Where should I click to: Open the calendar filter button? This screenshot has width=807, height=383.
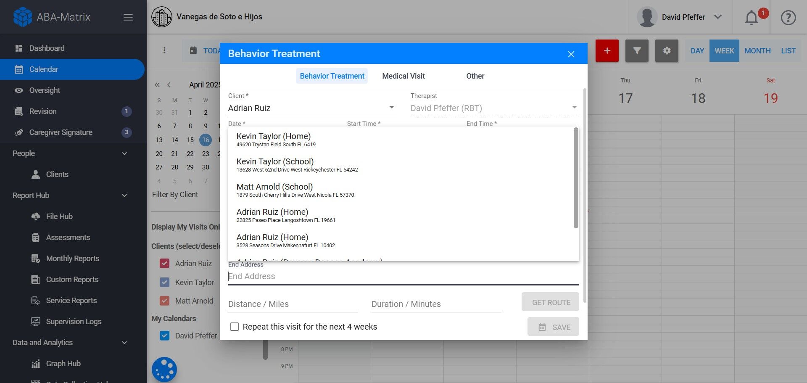pos(637,51)
